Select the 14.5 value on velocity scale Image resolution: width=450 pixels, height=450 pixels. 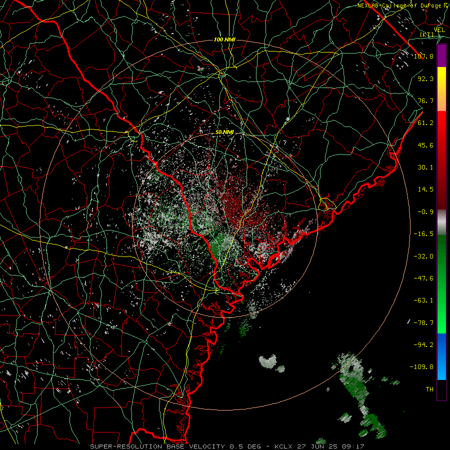pyautogui.click(x=425, y=189)
